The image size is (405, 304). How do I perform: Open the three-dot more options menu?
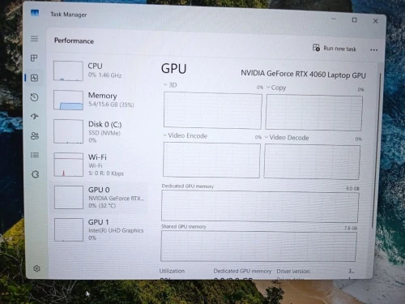pyautogui.click(x=374, y=50)
